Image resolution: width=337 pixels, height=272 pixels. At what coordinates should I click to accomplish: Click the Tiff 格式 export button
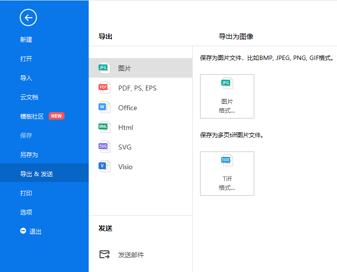[x=227, y=174]
